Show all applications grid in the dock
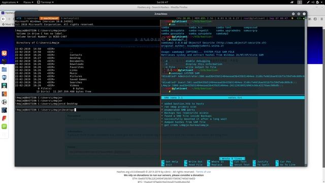 point(4,135)
